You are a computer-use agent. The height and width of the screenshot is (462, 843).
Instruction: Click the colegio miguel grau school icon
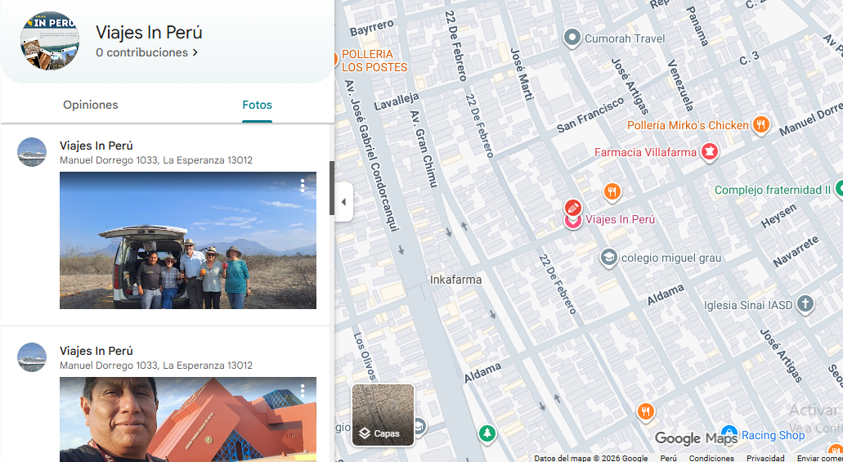click(609, 258)
